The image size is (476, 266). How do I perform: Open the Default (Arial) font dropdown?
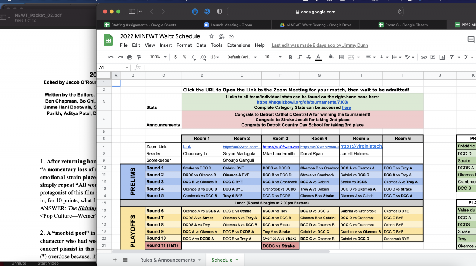tap(242, 57)
